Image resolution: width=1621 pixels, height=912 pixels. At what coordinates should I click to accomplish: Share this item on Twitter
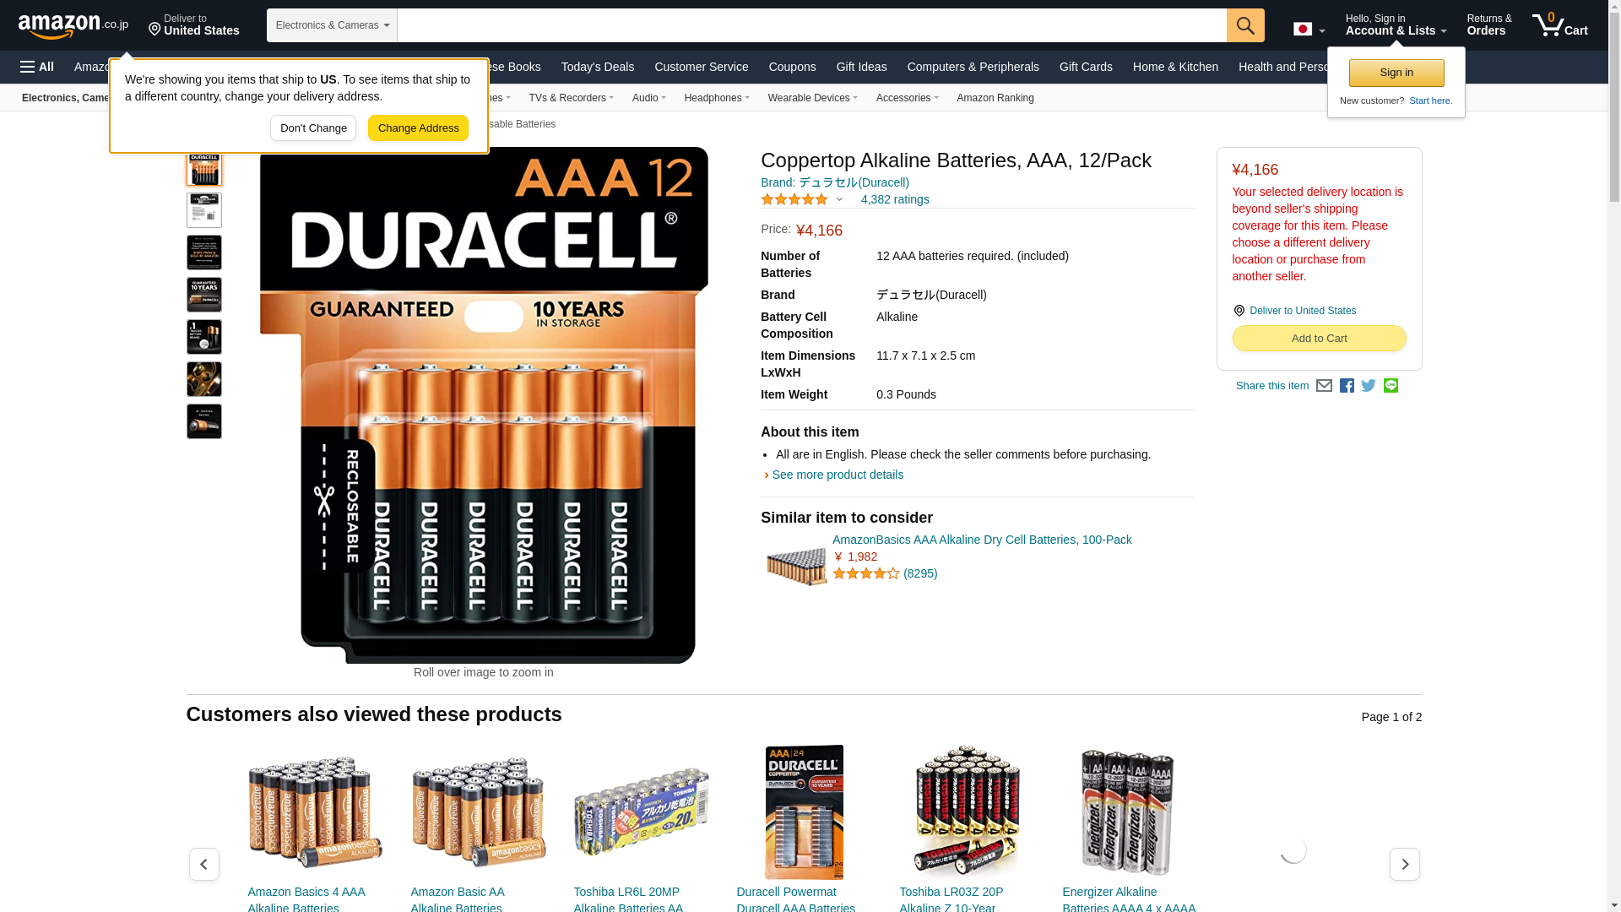1369,386
